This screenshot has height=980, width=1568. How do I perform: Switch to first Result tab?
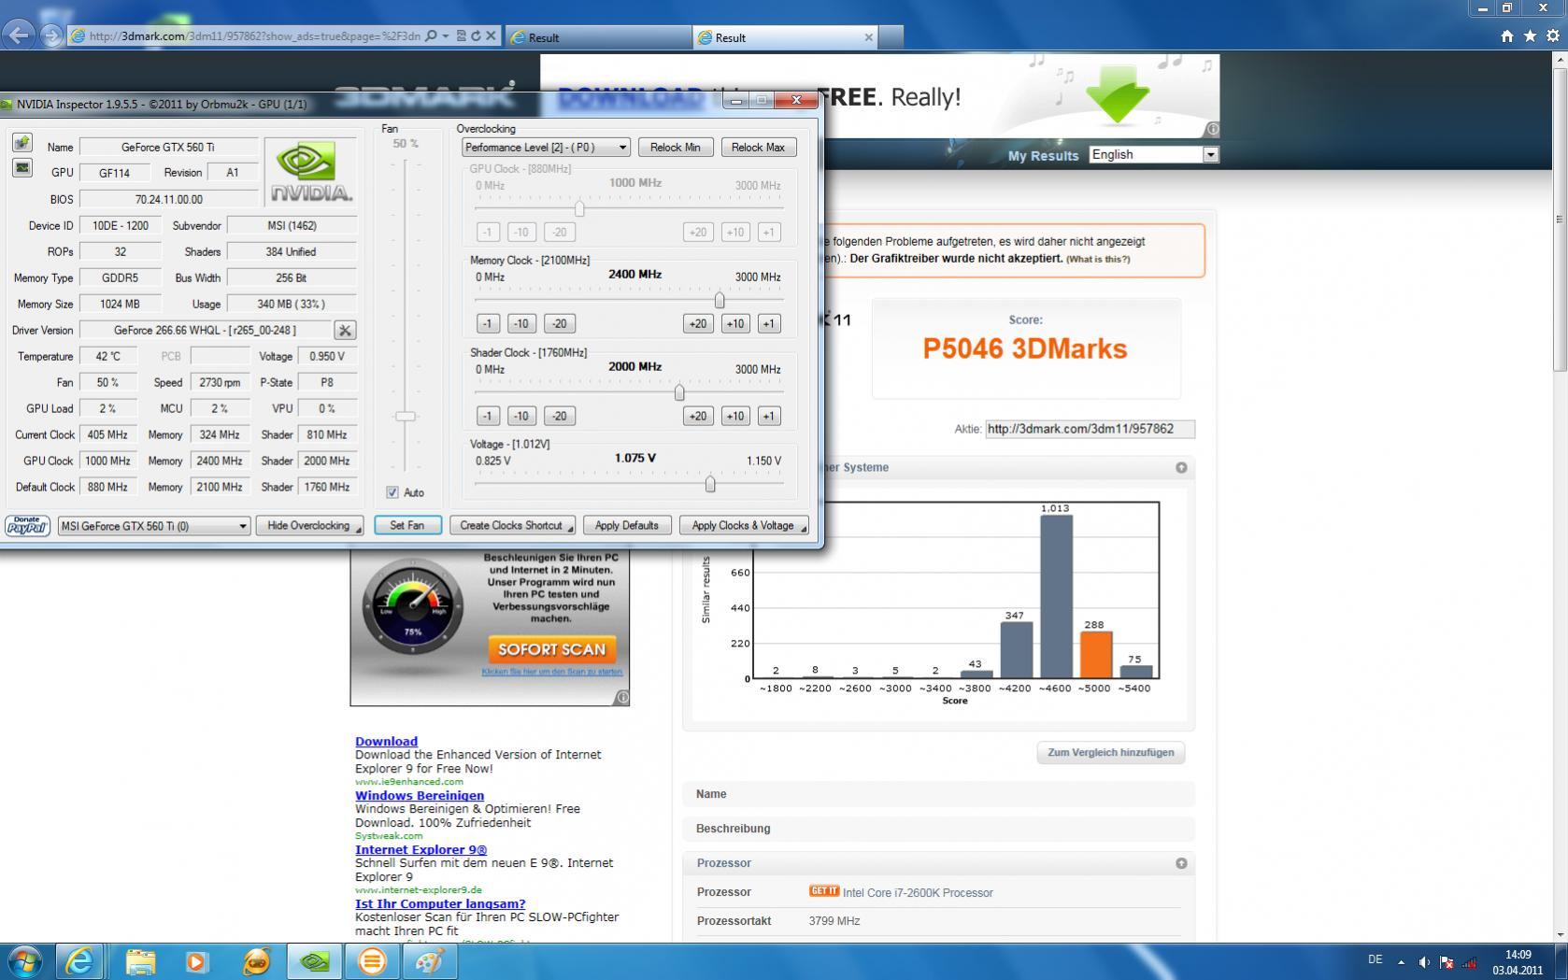[598, 37]
